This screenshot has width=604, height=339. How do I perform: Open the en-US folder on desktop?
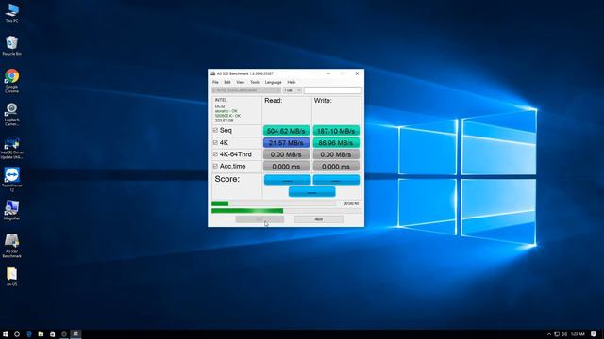click(11, 277)
